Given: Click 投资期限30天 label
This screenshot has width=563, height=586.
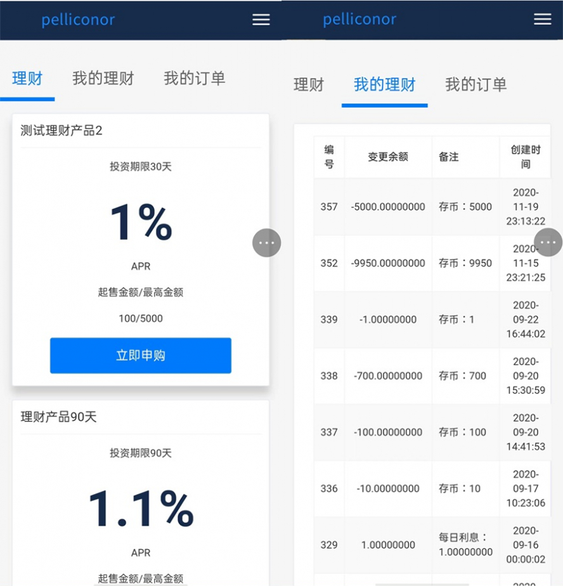Looking at the screenshot, I should 141,167.
